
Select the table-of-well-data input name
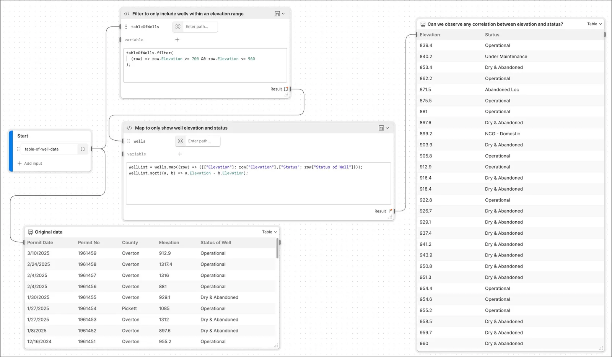[42, 149]
